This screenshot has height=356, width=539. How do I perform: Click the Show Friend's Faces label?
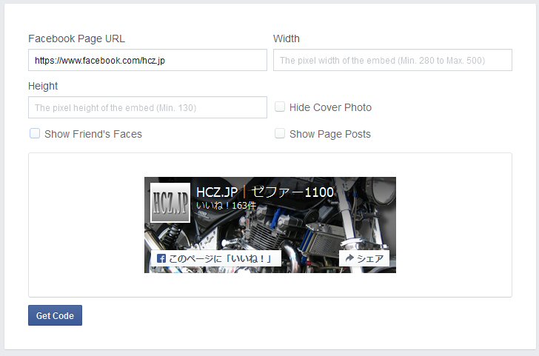click(x=93, y=134)
